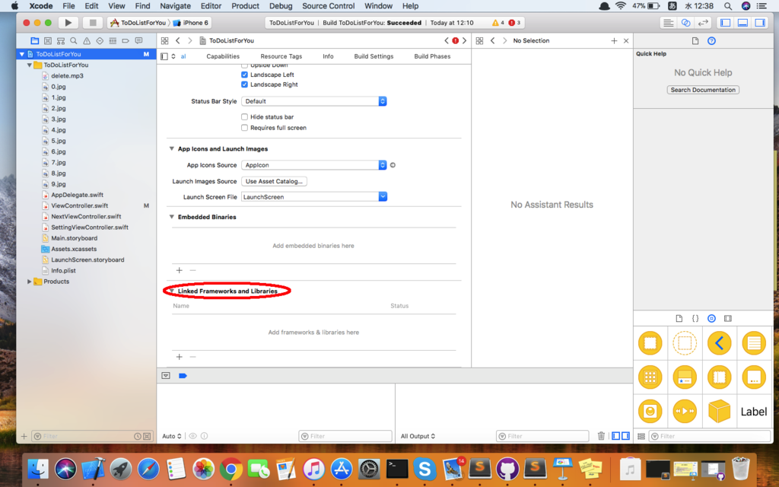Click Use Asset Catalog button

click(274, 181)
